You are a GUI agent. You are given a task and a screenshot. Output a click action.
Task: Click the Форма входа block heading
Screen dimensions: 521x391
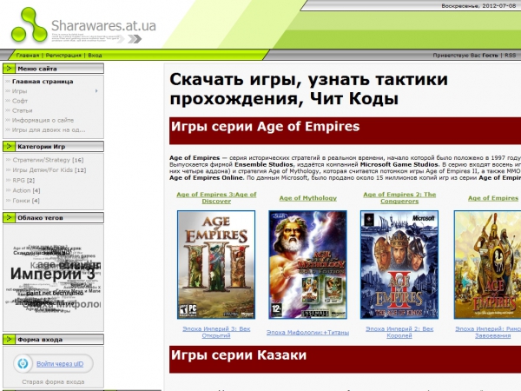[40, 340]
